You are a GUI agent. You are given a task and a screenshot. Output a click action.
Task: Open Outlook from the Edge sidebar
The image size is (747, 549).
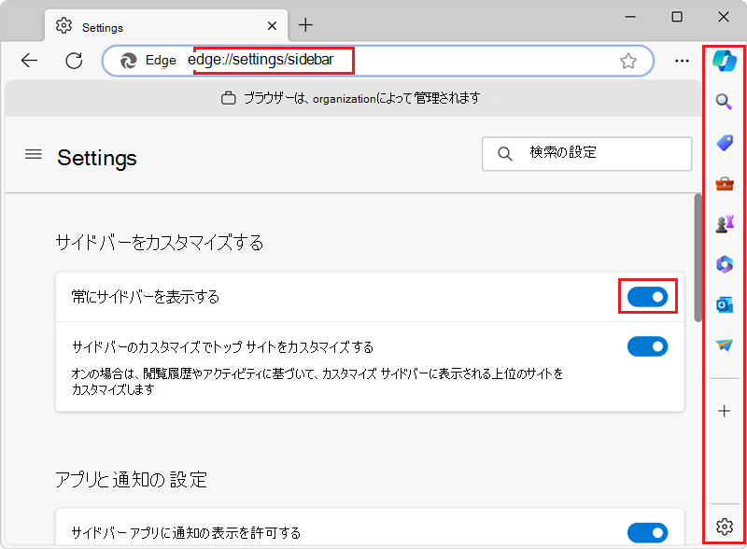click(724, 303)
